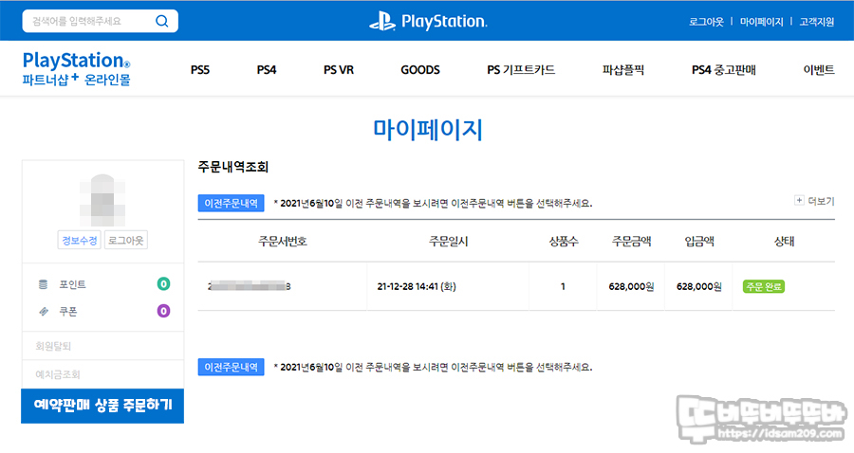Screen dimensions: 854x453
Task: Open the PS 기프트카드 menu
Action: point(521,69)
